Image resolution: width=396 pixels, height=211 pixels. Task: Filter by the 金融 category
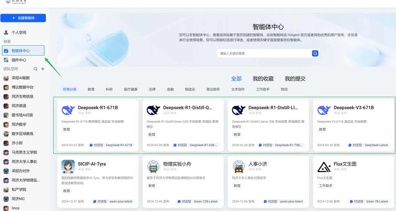170,89
